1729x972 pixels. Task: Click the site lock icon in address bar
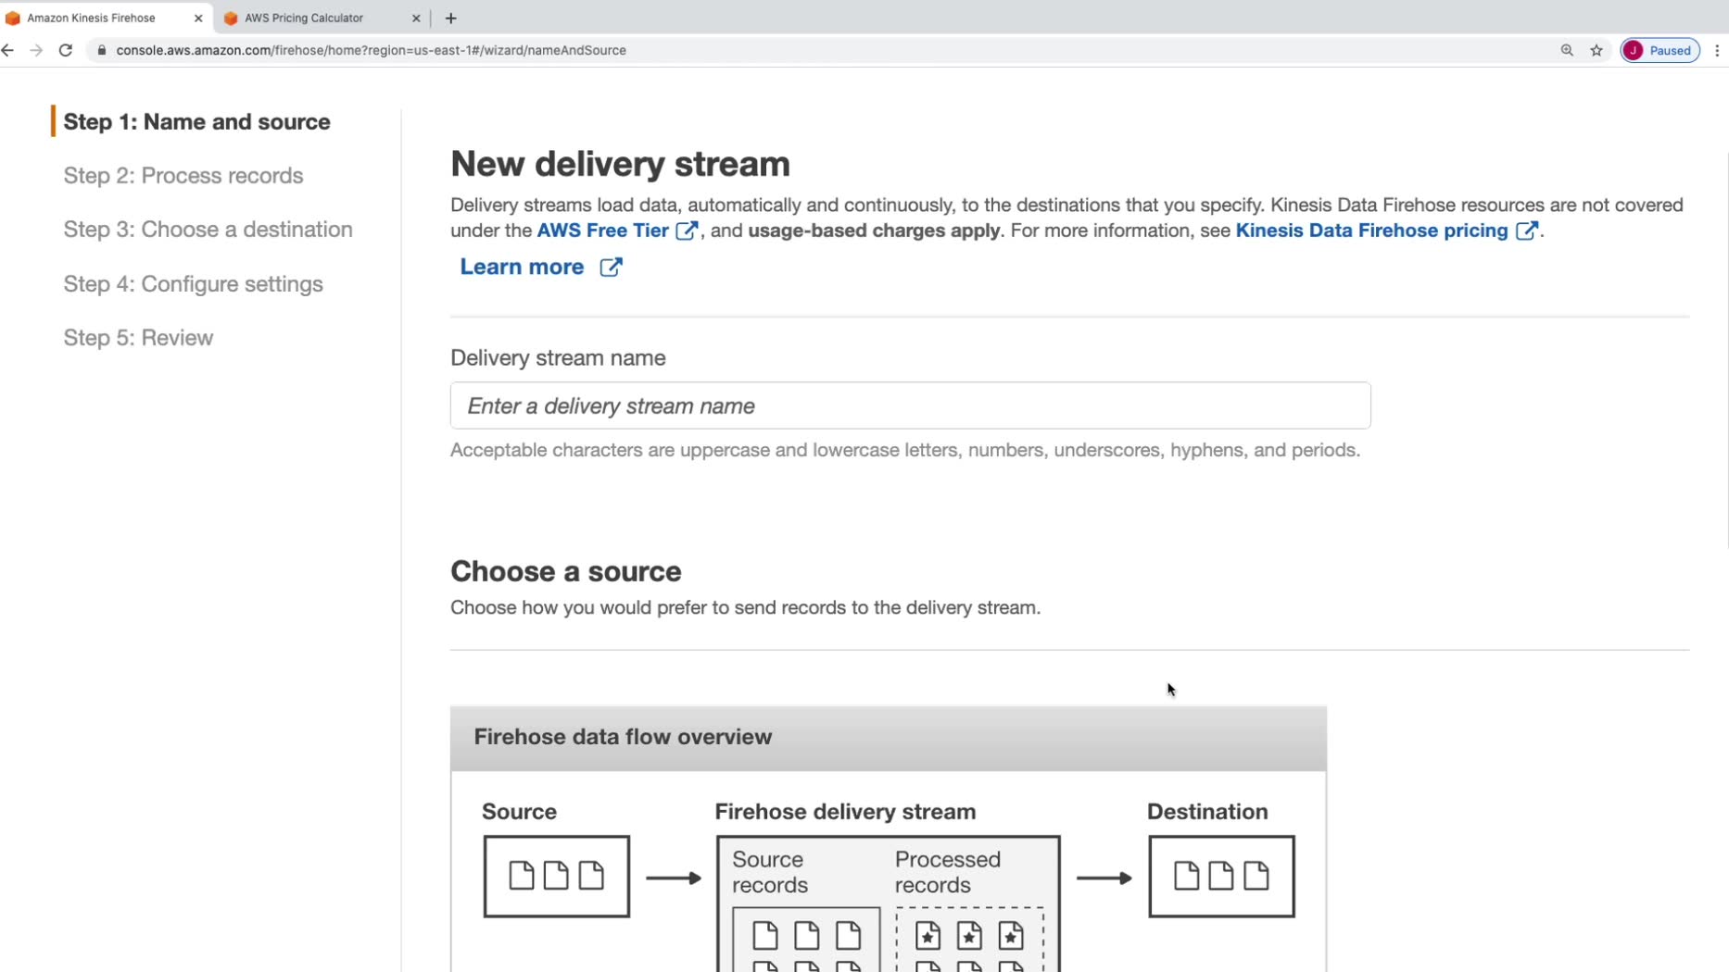102,50
